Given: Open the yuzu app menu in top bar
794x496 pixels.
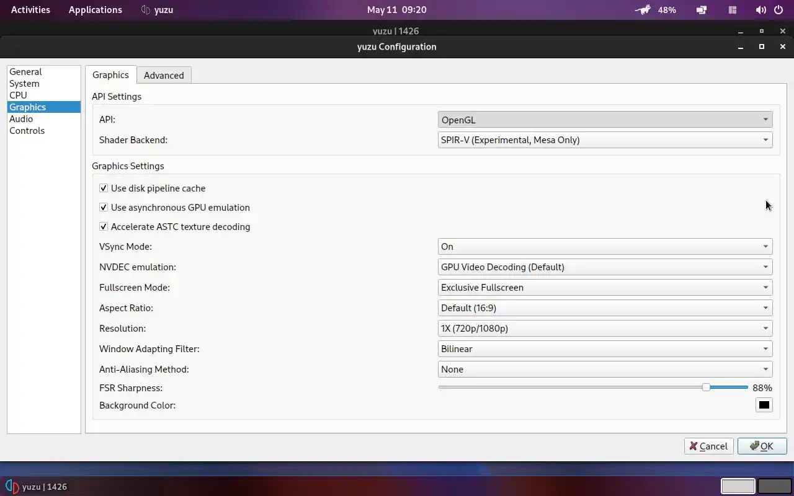Looking at the screenshot, I should coord(157,10).
